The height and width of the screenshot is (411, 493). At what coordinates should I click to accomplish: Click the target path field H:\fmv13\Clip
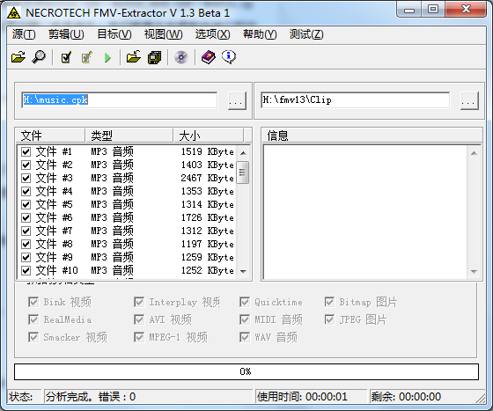click(x=356, y=100)
